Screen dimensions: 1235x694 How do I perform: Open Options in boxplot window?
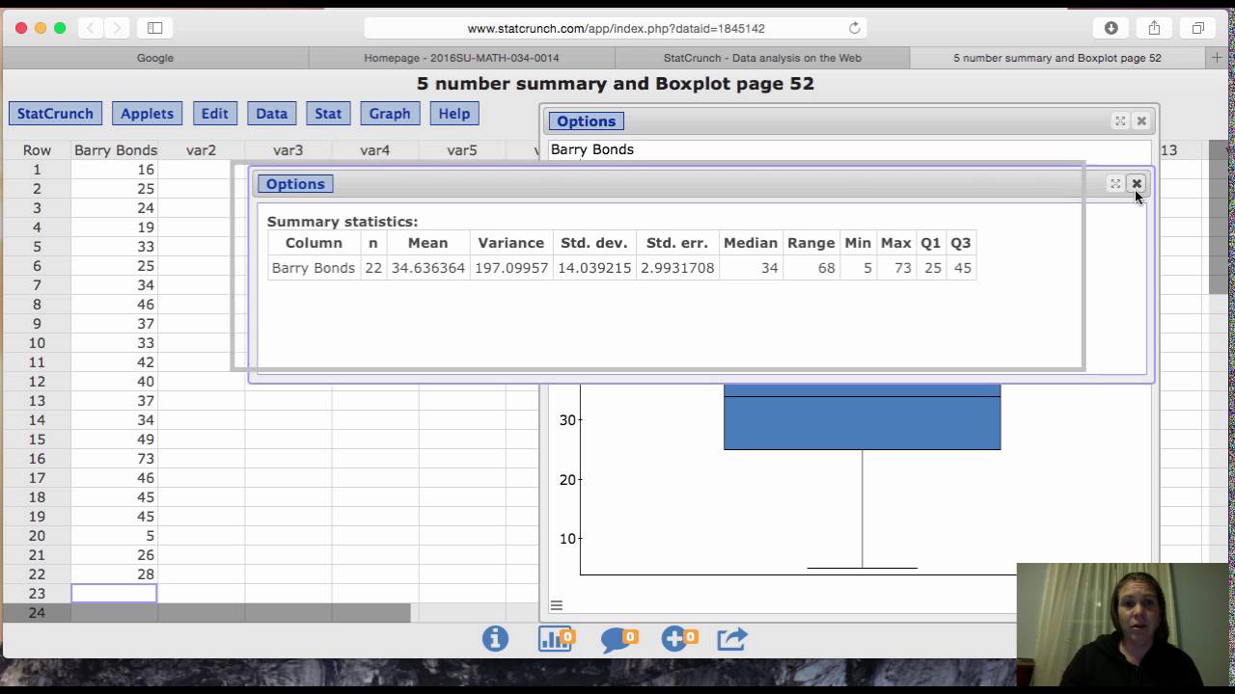[586, 121]
